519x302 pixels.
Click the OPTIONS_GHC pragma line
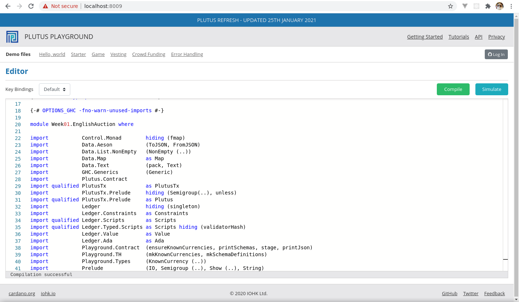[97, 110]
